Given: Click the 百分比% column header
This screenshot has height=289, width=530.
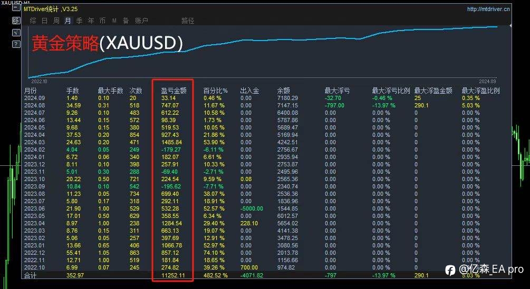Looking at the screenshot, I should 216,91.
